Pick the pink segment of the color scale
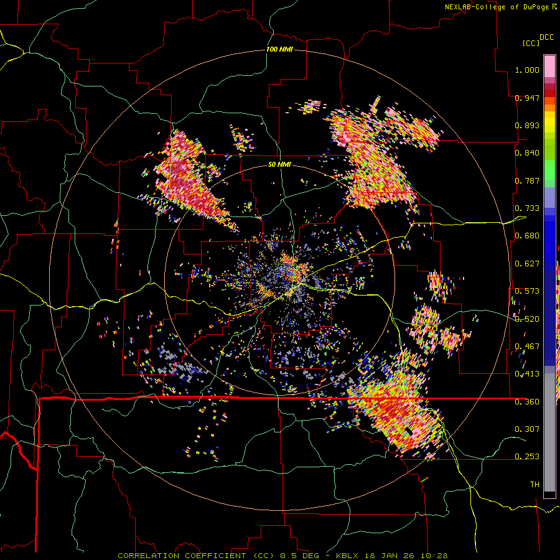 [x=549, y=66]
